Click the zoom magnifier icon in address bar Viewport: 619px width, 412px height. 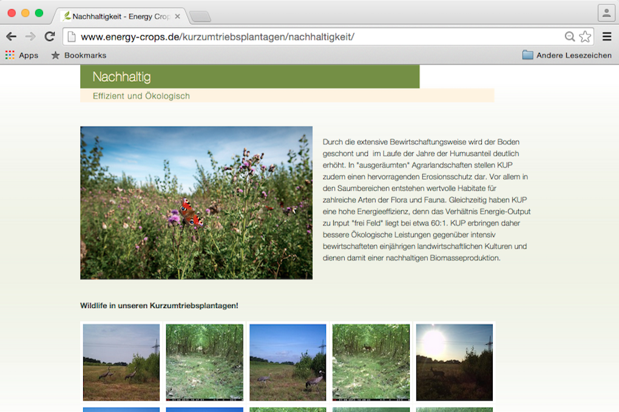coord(570,37)
